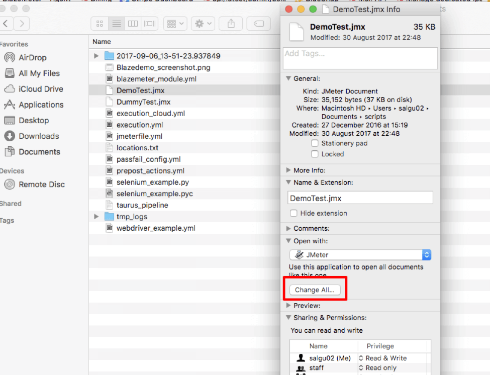Open iCloud Drive from the sidebar
This screenshot has height=375, width=490.
[41, 89]
